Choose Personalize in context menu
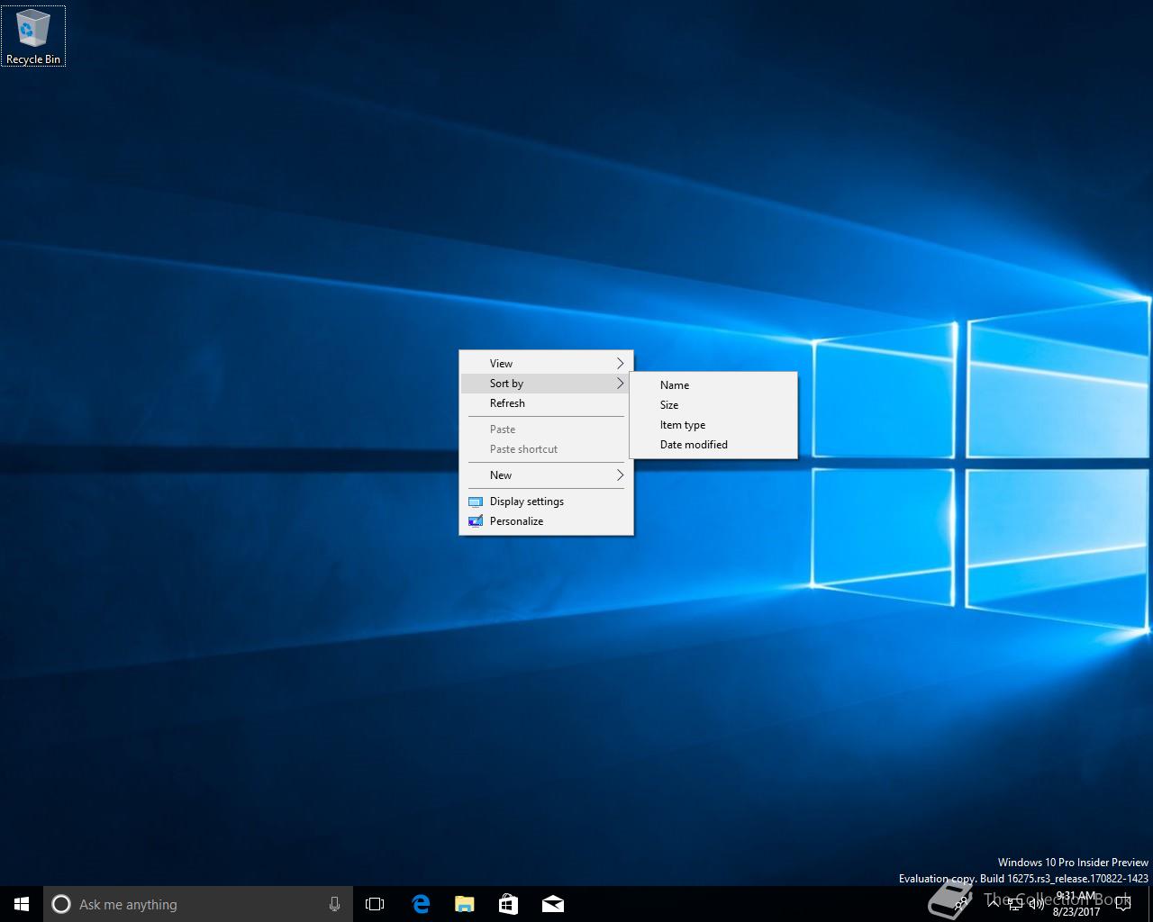 (546, 521)
